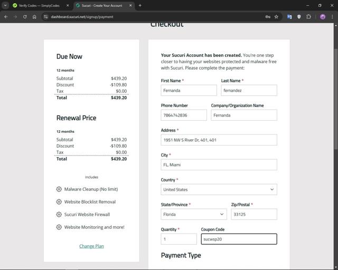Click the browser forward arrow

coord(15,17)
